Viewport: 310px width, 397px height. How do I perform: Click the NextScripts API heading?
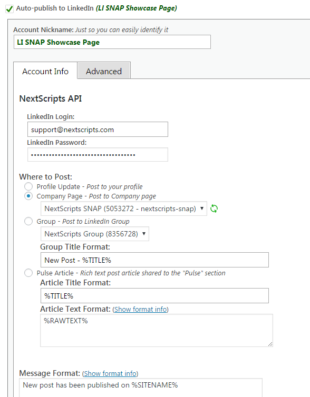[x=51, y=98]
